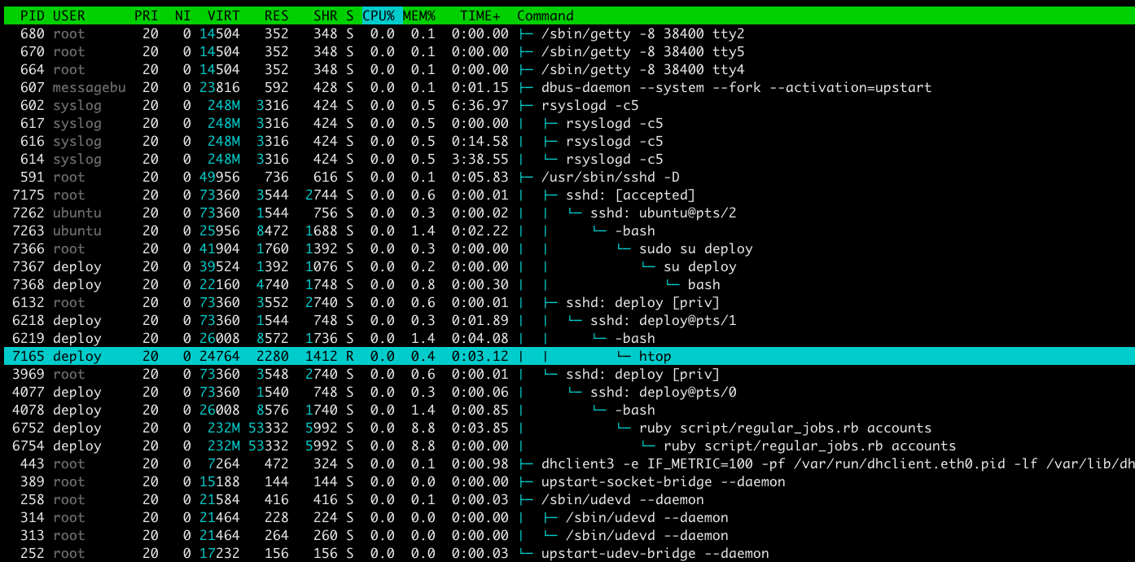The width and height of the screenshot is (1135, 562).
Task: Select the ruby regular_jobs.rb process, PID 6752
Action: click(x=785, y=428)
